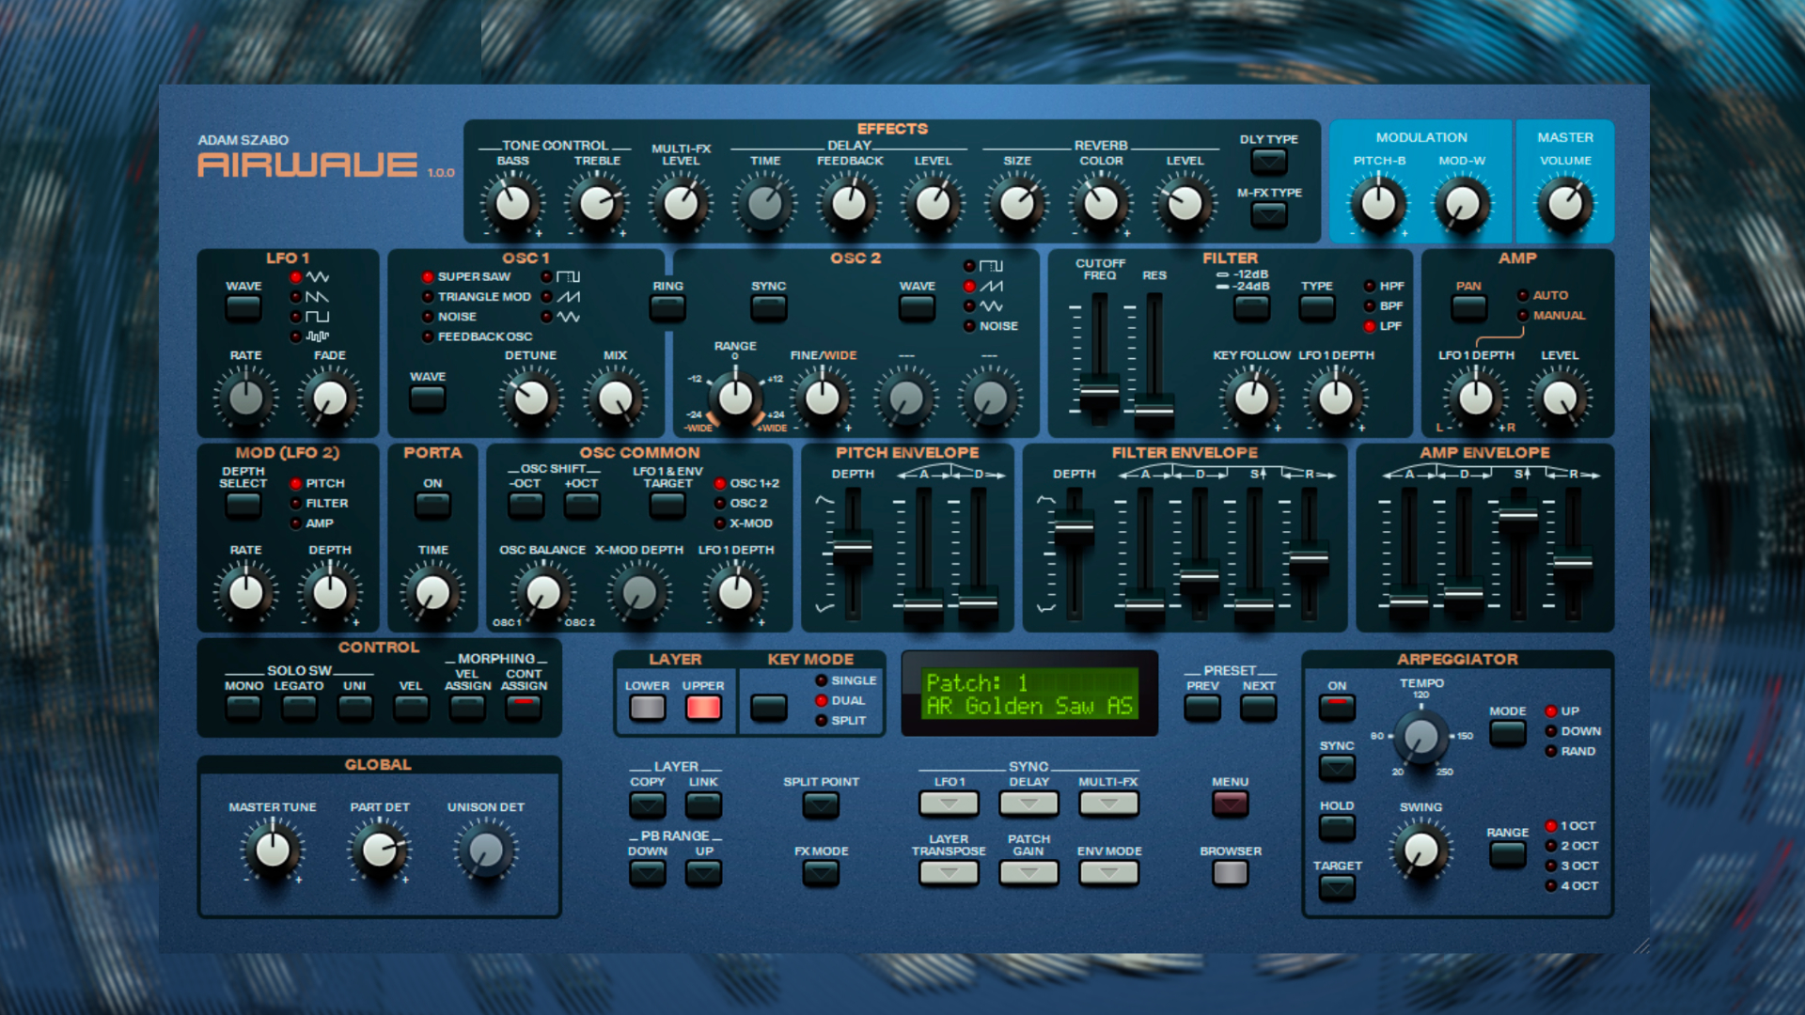Open the MENU panel

(x=1230, y=804)
